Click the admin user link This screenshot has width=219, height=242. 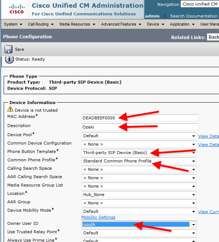pos(152,16)
